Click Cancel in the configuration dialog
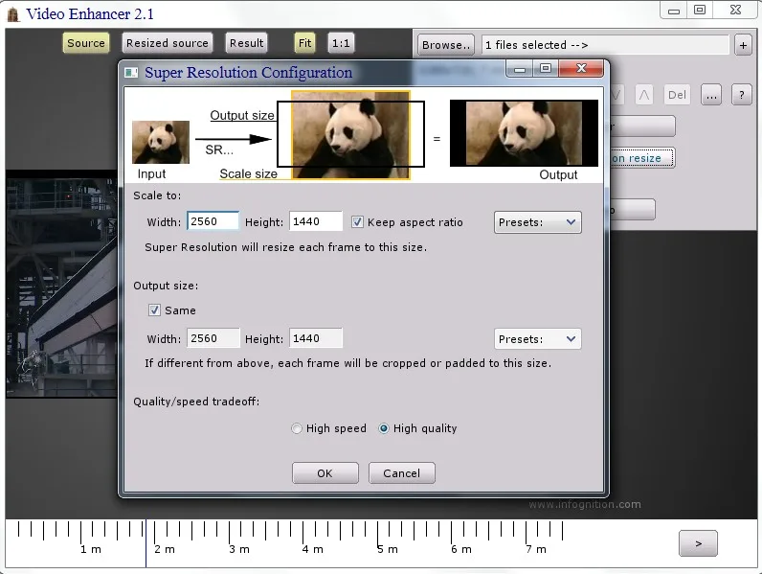The width and height of the screenshot is (762, 574). pos(401,473)
